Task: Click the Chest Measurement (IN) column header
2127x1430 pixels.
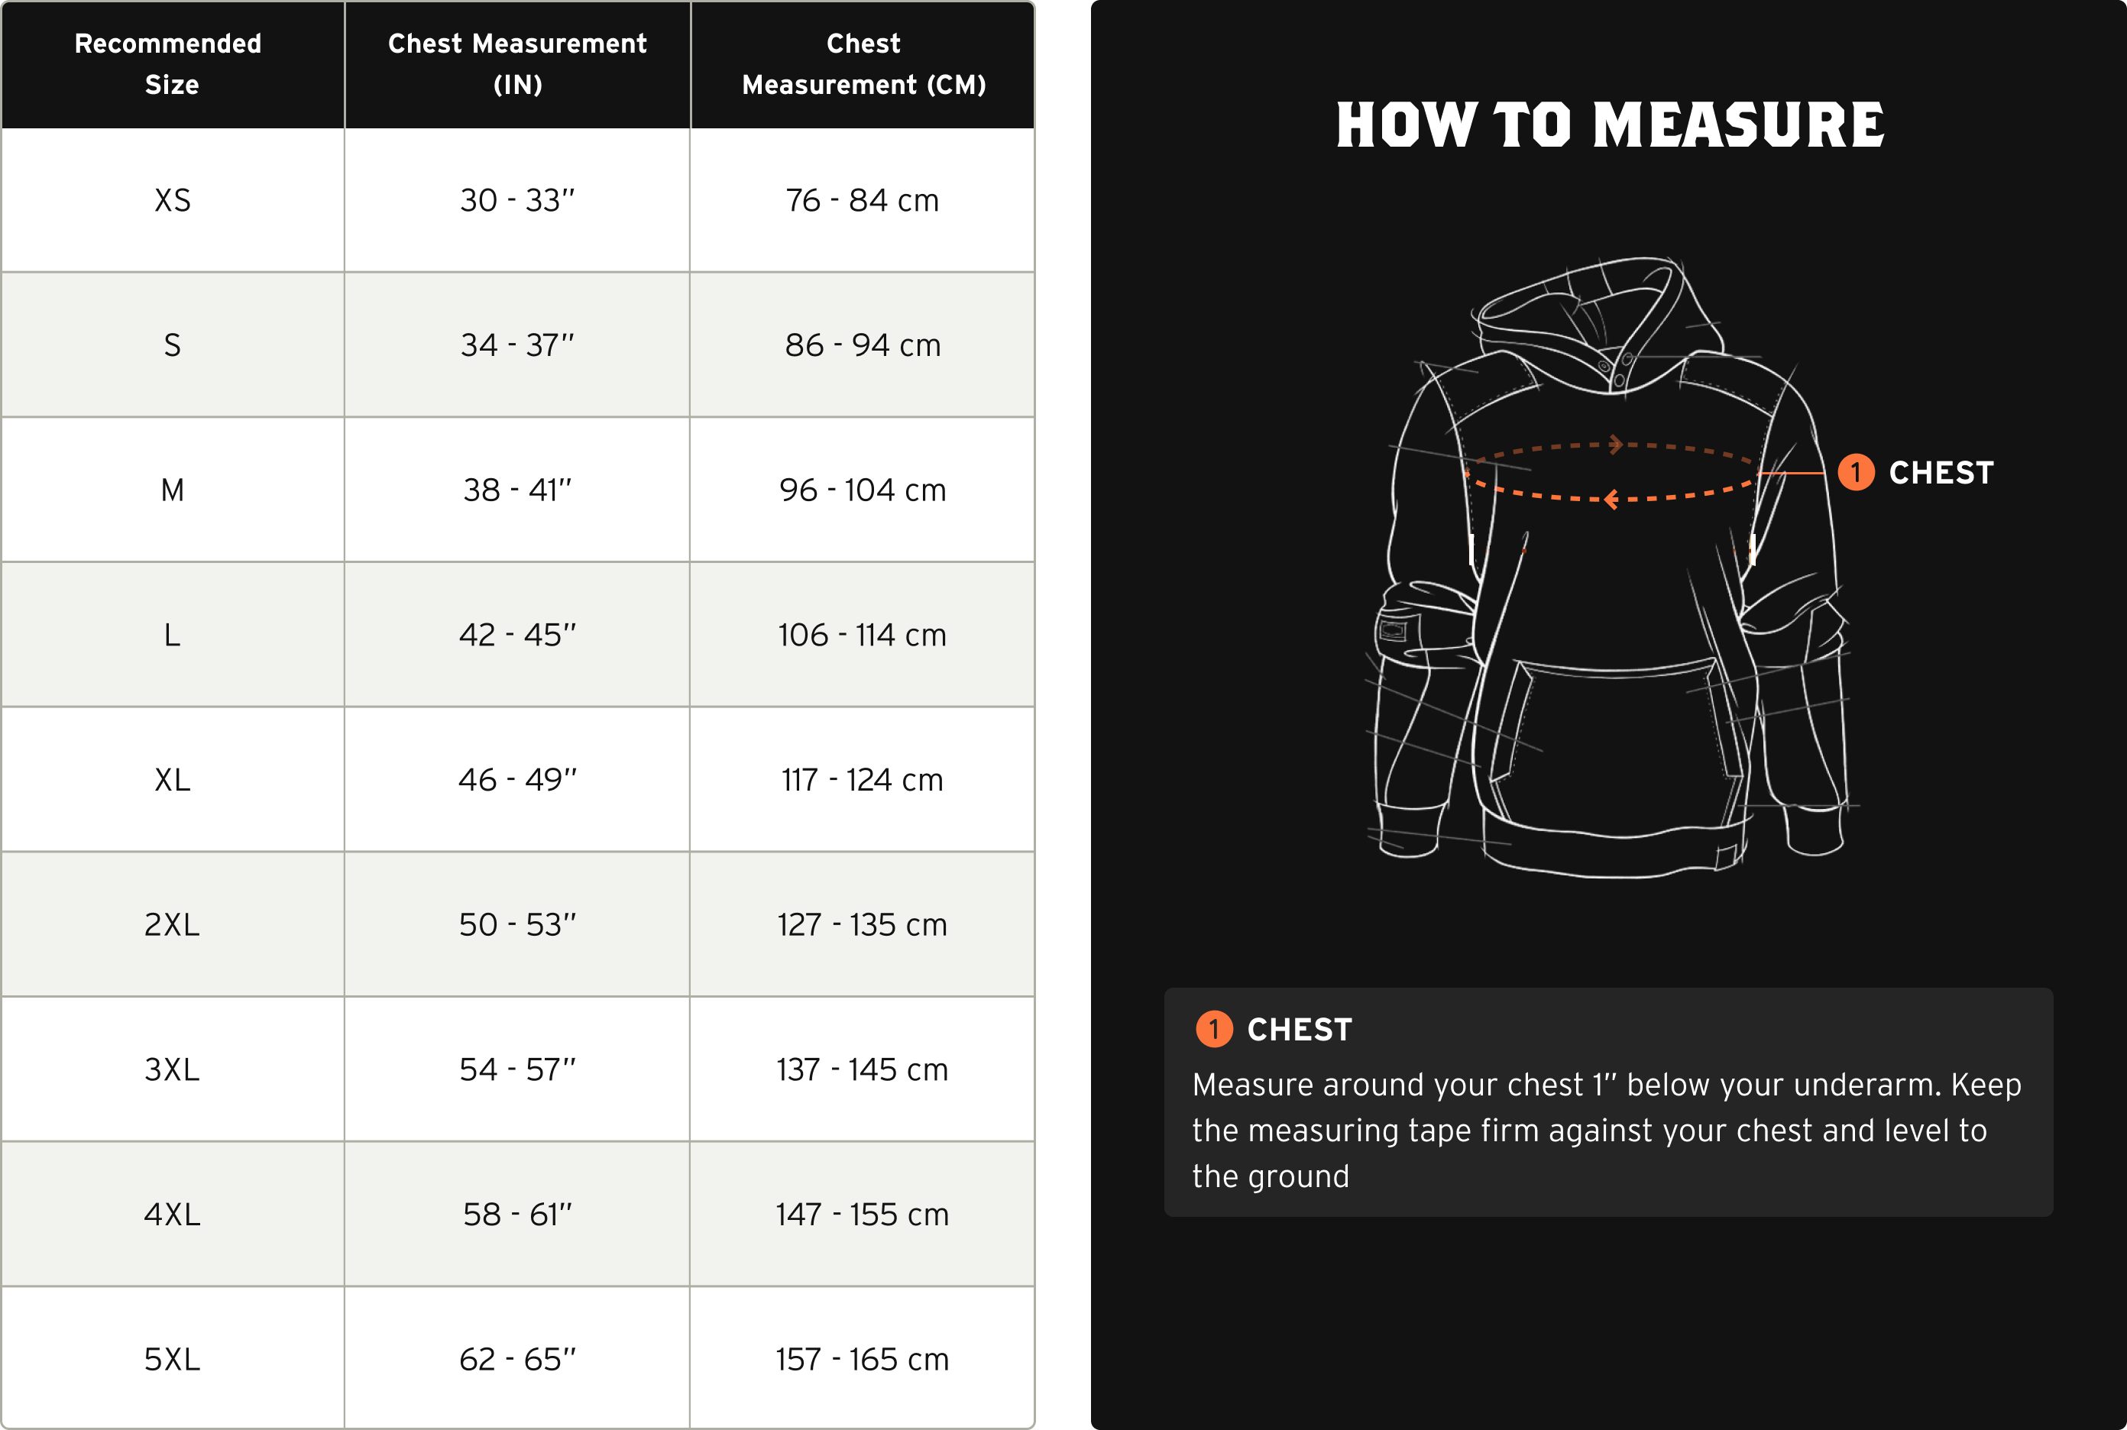Action: click(x=517, y=64)
